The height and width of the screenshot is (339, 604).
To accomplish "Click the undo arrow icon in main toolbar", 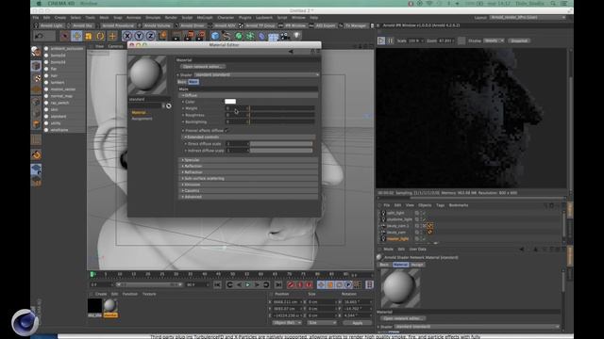I will (40, 36).
